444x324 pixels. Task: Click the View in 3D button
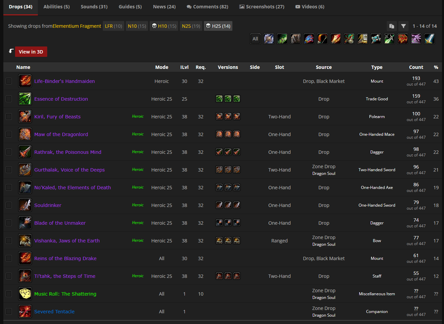[x=31, y=52]
